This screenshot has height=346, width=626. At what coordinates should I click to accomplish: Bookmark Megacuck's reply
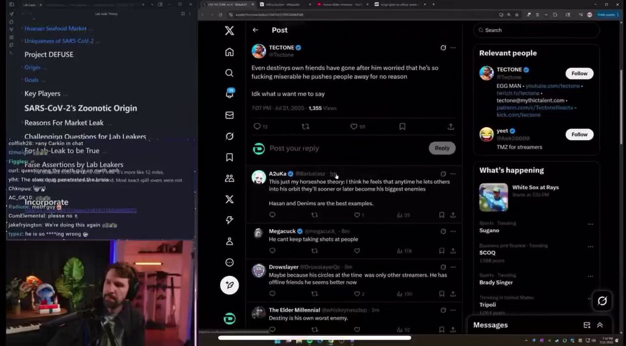(x=441, y=251)
